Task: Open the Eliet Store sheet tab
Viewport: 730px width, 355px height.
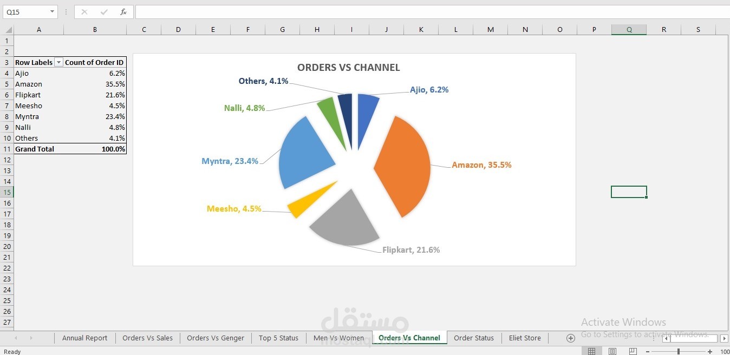Action: (x=525, y=338)
